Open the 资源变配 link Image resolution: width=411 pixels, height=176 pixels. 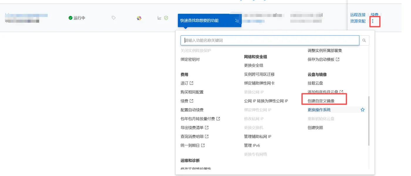point(358,21)
